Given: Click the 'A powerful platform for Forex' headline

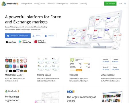Looking at the screenshot, I should [33, 19].
